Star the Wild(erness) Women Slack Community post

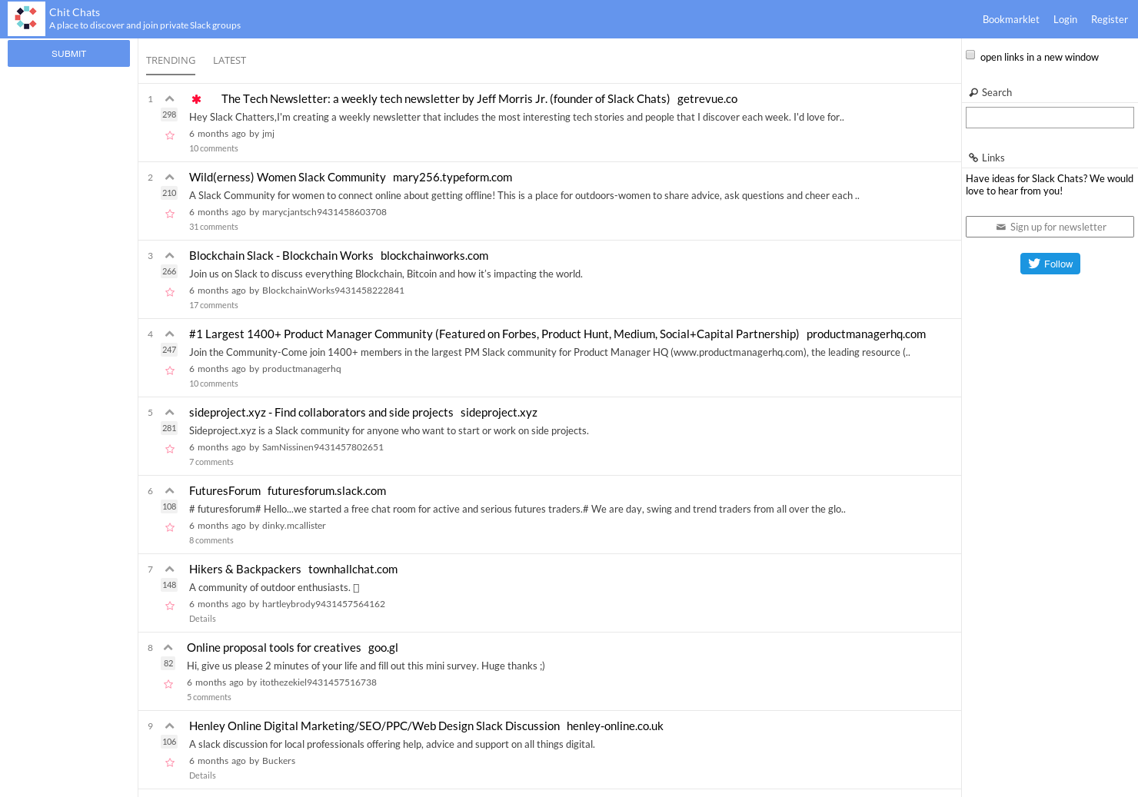170,214
